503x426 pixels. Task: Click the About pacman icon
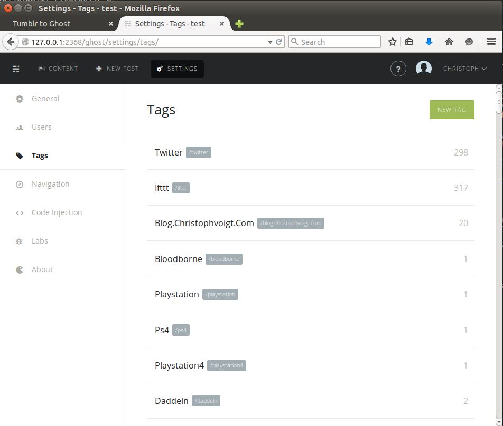click(20, 270)
